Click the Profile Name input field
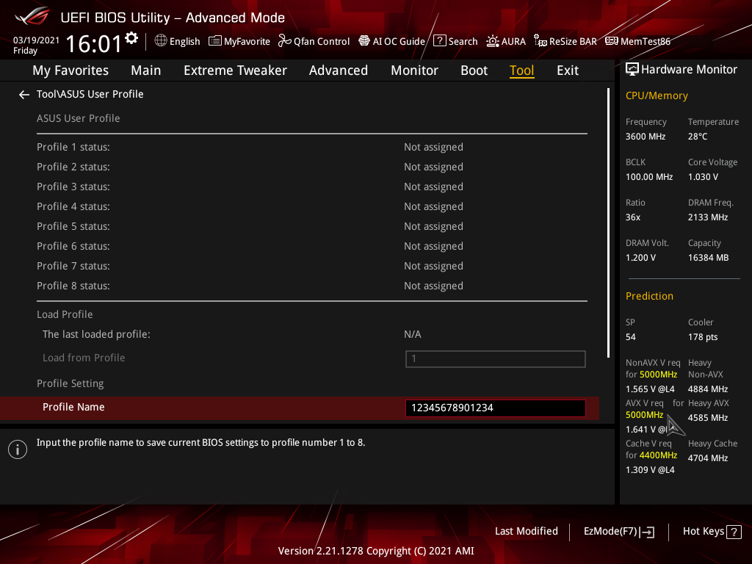This screenshot has width=752, height=564. click(x=496, y=408)
